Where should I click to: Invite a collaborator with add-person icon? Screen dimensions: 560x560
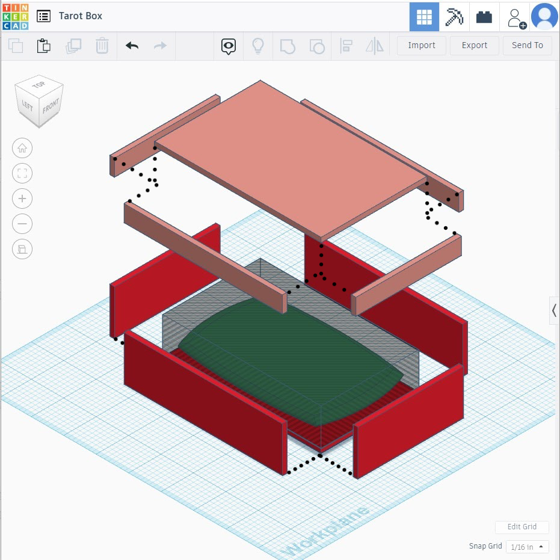coord(517,18)
